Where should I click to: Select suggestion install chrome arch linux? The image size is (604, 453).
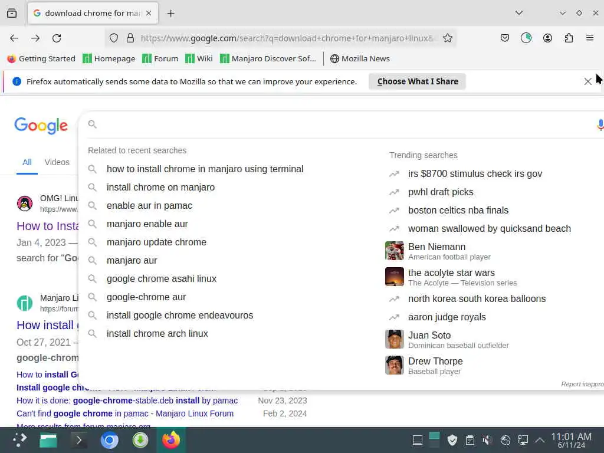click(157, 334)
